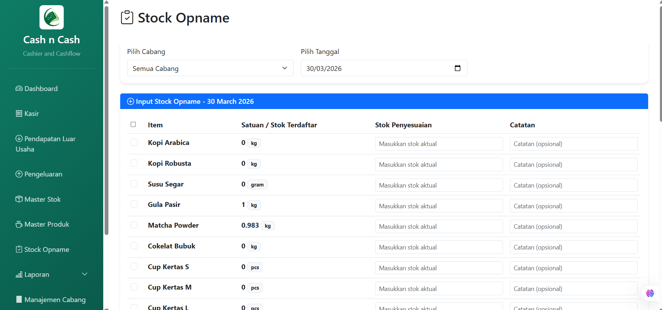Image resolution: width=662 pixels, height=310 pixels.
Task: Click the sidebar vertical scrollbar
Action: [106, 121]
